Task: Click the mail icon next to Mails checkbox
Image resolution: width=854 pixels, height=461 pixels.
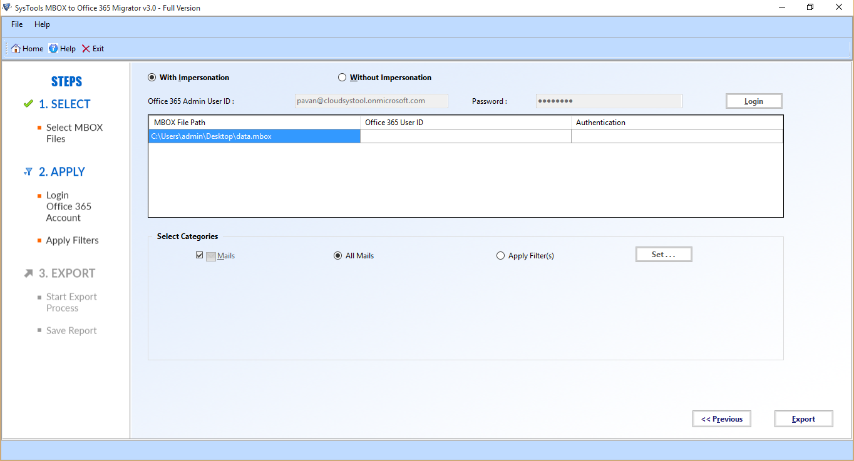Action: [211, 256]
